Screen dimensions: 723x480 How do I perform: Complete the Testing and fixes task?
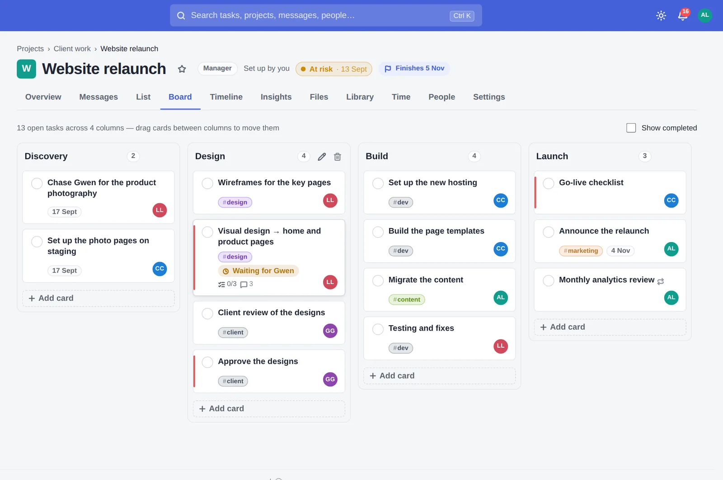(378, 329)
